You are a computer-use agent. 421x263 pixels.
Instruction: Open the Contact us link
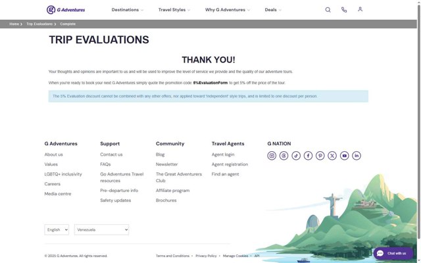(x=111, y=155)
